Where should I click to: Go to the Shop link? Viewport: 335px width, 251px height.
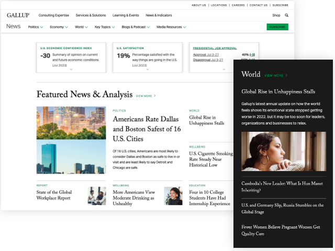(276, 15)
